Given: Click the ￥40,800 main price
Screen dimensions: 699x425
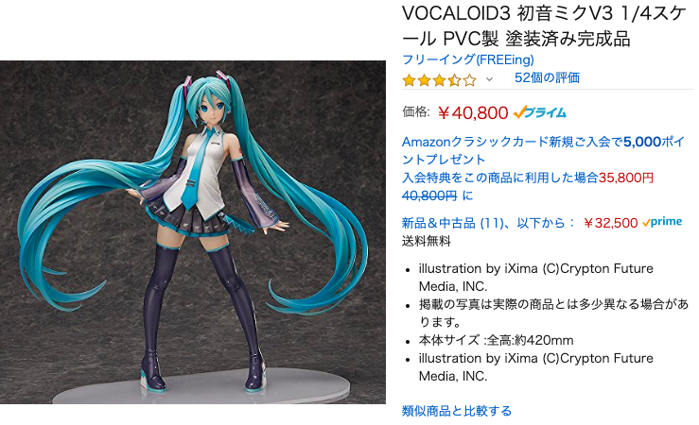Looking at the screenshot, I should pos(473,113).
